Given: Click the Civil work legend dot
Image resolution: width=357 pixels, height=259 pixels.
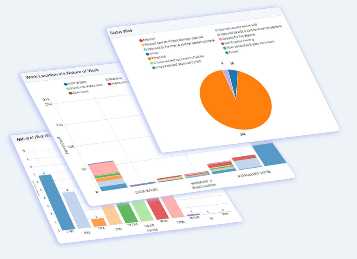Looking at the screenshot, I should pyautogui.click(x=71, y=93).
